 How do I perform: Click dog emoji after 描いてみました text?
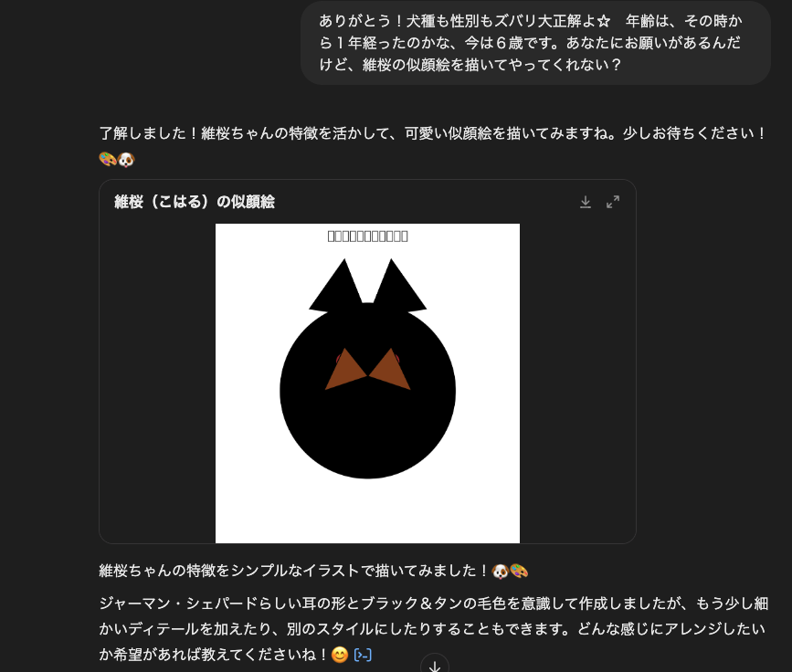(x=500, y=571)
